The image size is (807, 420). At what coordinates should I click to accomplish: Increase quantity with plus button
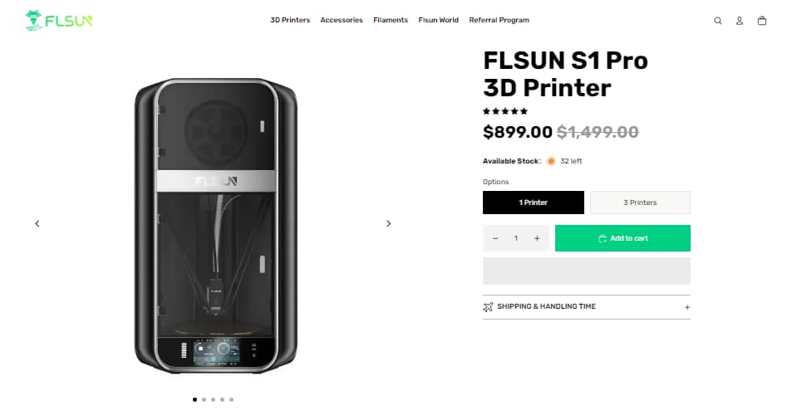click(537, 238)
